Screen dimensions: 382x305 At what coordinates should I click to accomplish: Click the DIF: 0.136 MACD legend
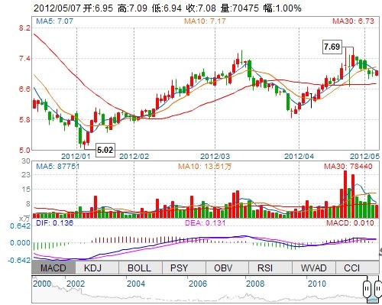54,223
